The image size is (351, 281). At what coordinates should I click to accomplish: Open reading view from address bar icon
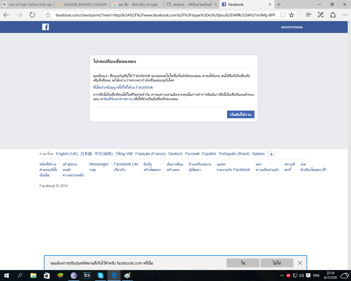[283, 15]
